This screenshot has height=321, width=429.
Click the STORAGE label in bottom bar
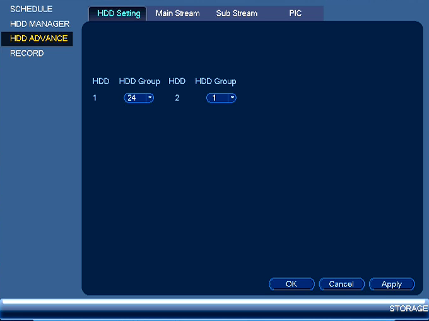(408, 308)
